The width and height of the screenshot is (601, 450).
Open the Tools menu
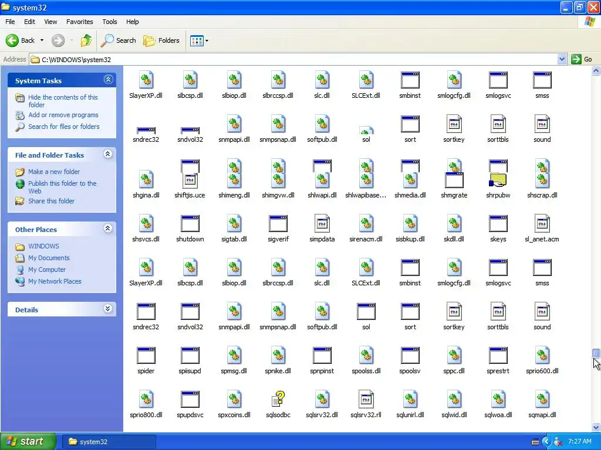point(110,22)
